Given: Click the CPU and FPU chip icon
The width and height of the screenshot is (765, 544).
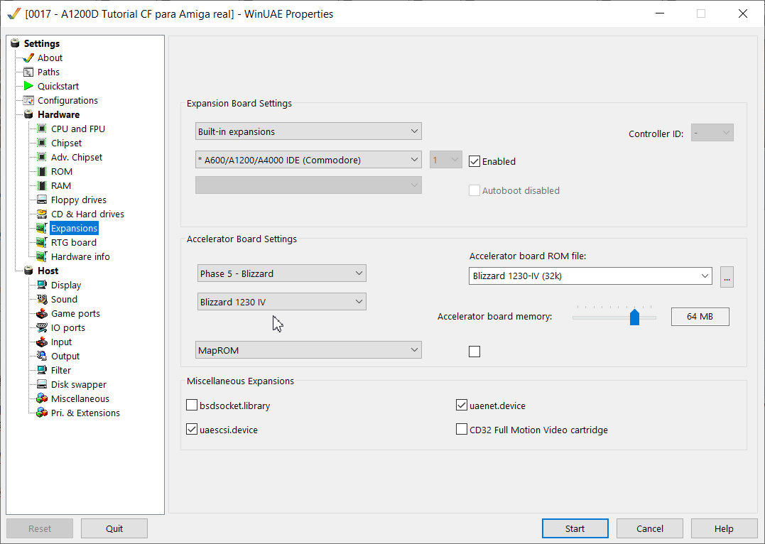Looking at the screenshot, I should (42, 129).
